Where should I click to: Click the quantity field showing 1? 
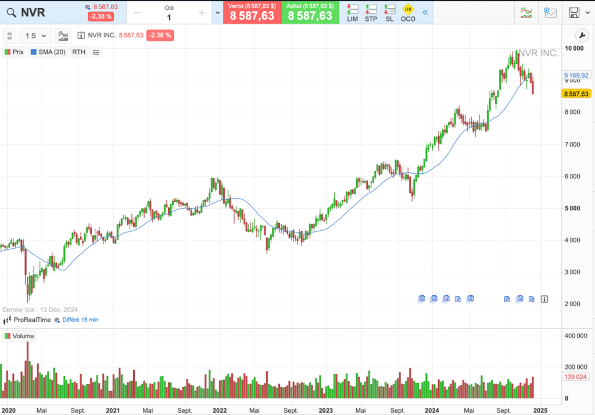(169, 17)
